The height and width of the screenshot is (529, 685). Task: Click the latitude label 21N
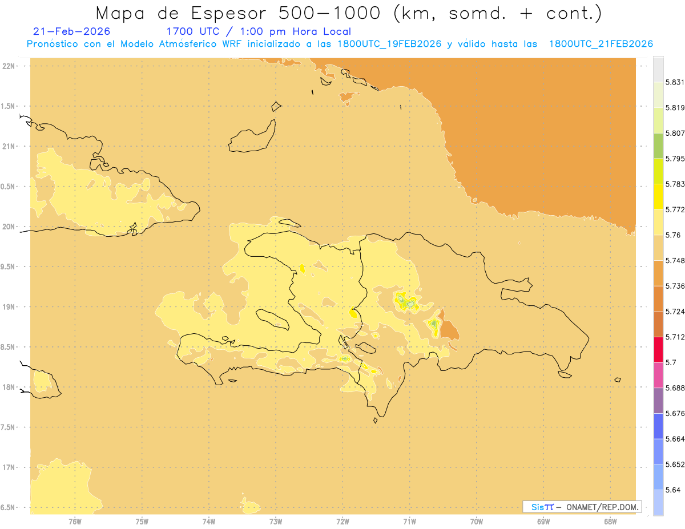(x=9, y=146)
